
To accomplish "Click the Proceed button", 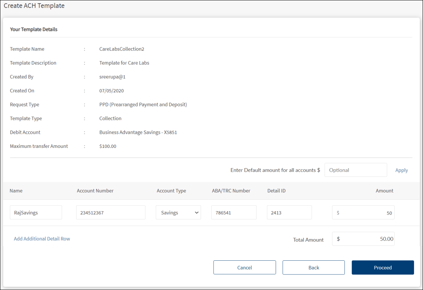I will click(x=382, y=268).
